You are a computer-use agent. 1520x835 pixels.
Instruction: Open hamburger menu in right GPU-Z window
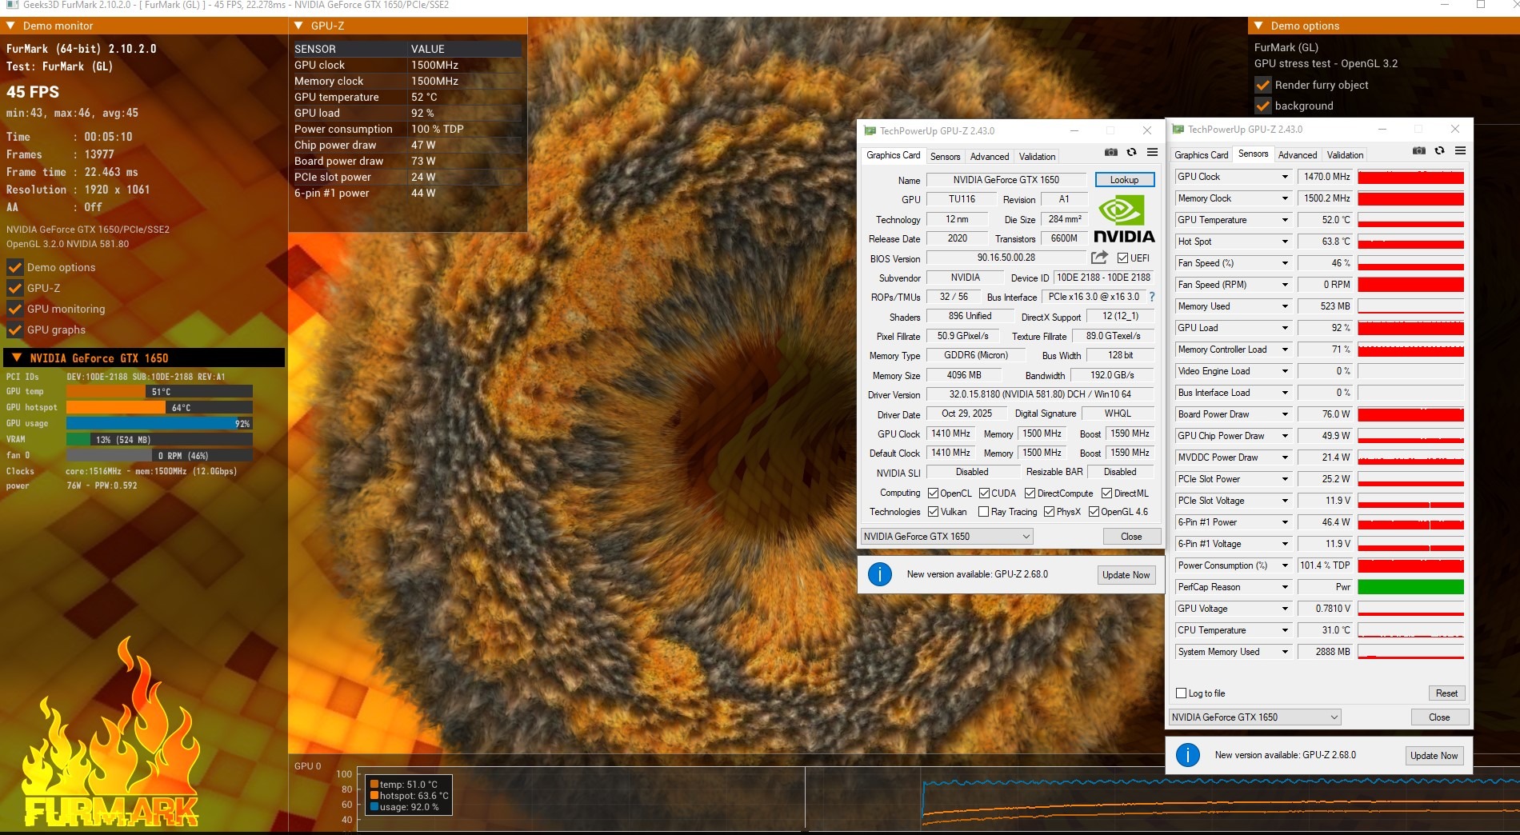[1460, 150]
